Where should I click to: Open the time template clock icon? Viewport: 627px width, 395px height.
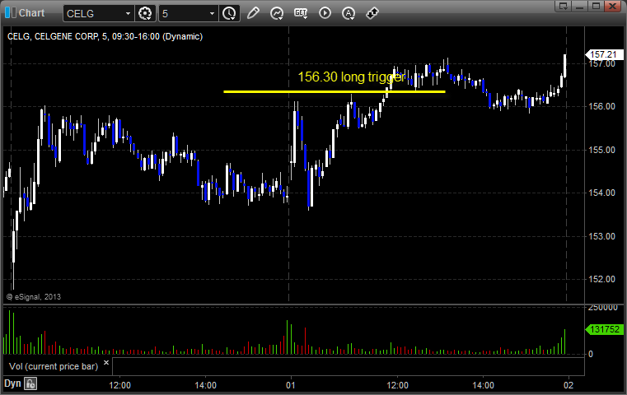(x=230, y=13)
